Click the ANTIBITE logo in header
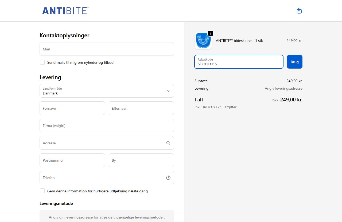 point(65,11)
